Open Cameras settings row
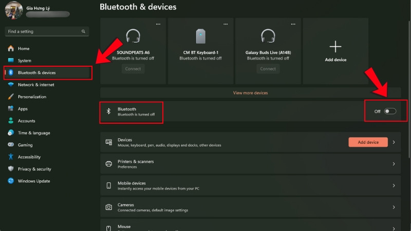This screenshot has width=411, height=231. tap(250, 207)
